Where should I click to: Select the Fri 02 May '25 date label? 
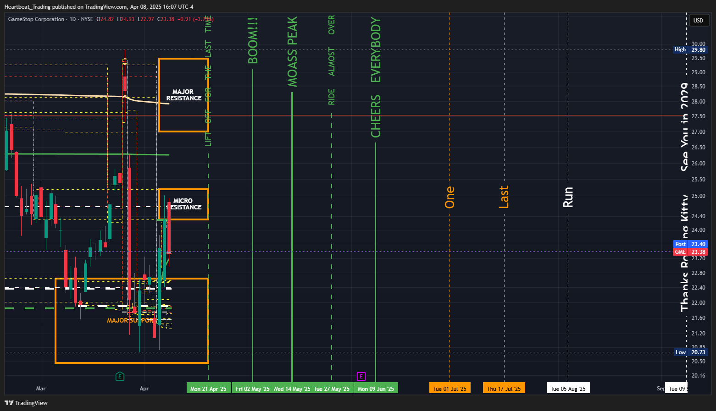tap(253, 389)
